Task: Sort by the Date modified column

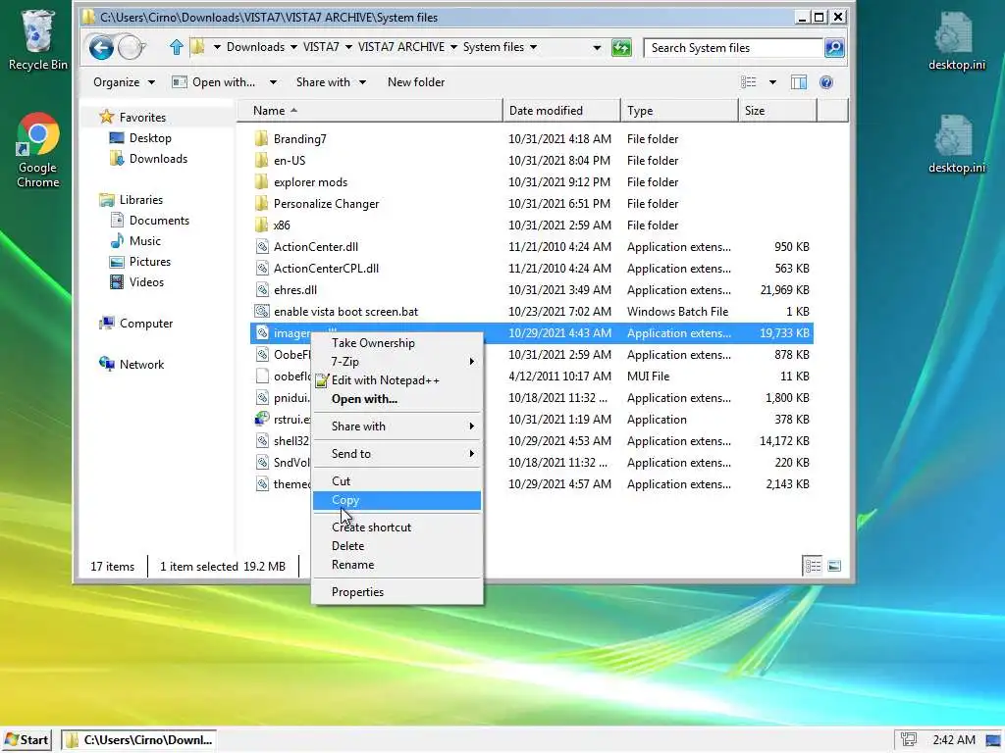Action: (561, 111)
